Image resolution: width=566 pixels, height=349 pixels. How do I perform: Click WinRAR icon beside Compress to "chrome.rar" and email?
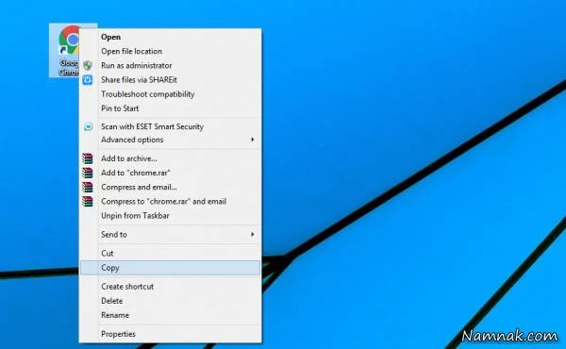pos(88,202)
